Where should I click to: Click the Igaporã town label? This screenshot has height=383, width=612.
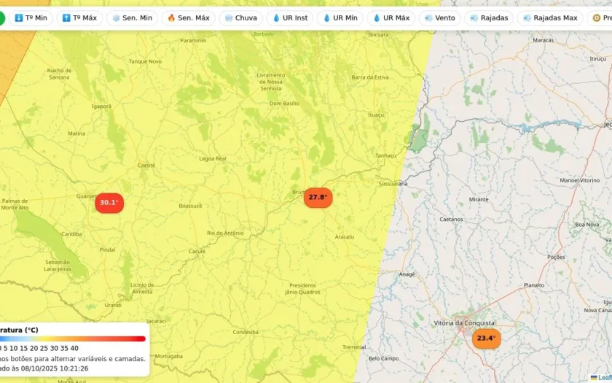click(101, 107)
